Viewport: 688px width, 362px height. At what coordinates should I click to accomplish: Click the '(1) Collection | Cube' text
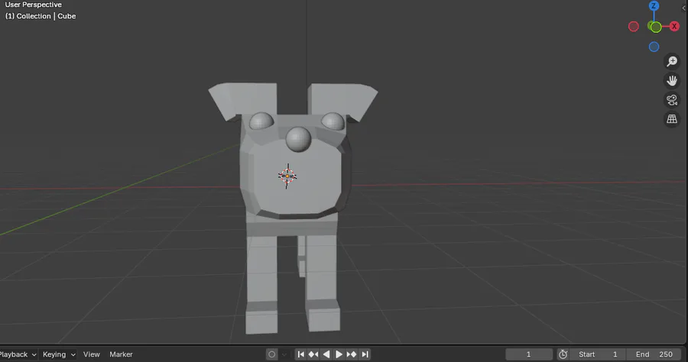[x=41, y=16]
